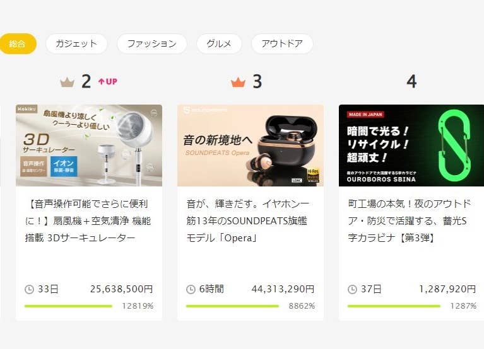
Task: Click the orange crown icon for rank 3
Action: (x=238, y=83)
